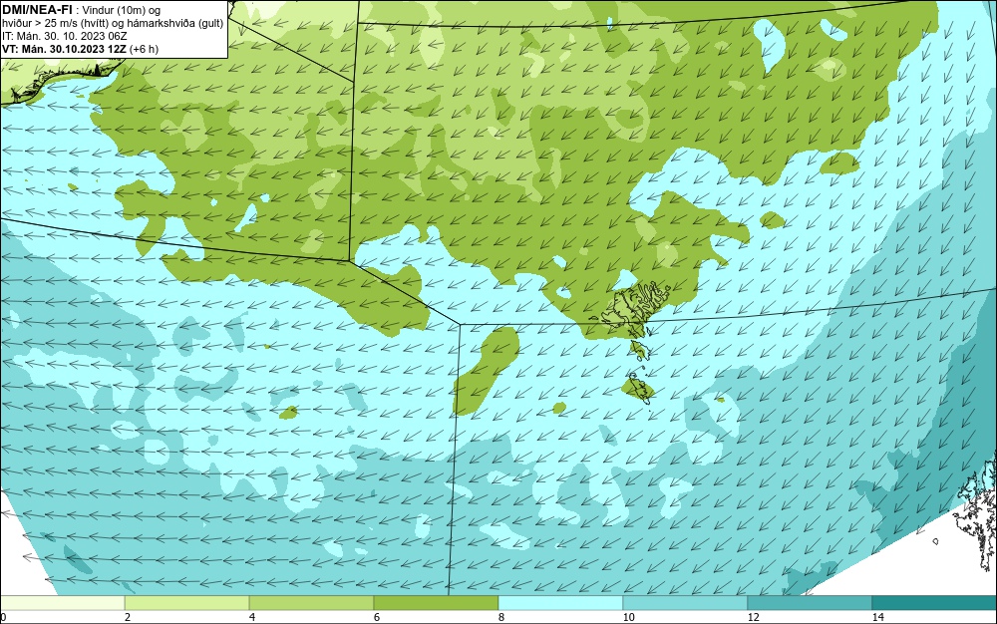This screenshot has height=624, width=997.
Task: Click the 0–2 m/s pale legend swatch
Action: click(x=62, y=602)
